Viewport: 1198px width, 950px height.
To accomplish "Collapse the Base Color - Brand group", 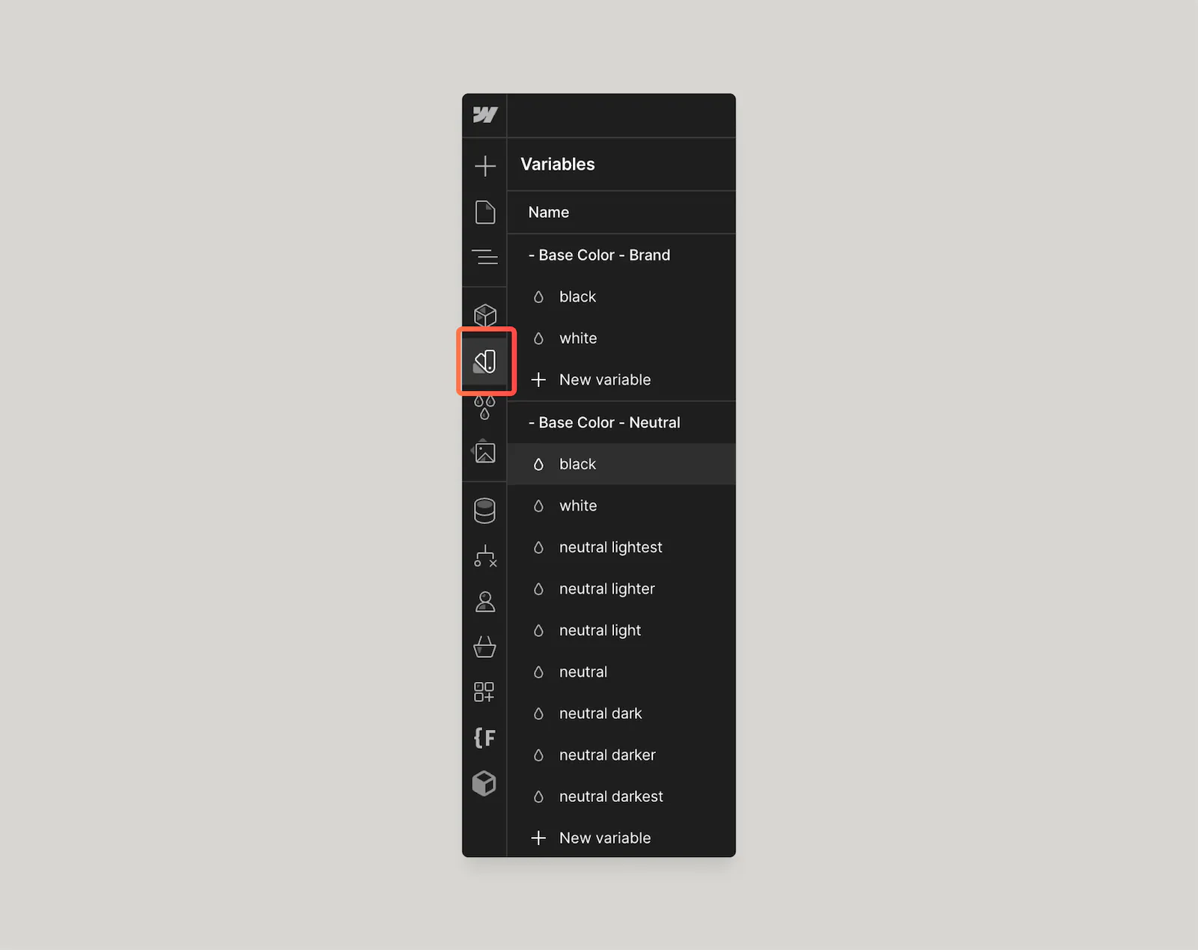I will [x=532, y=255].
